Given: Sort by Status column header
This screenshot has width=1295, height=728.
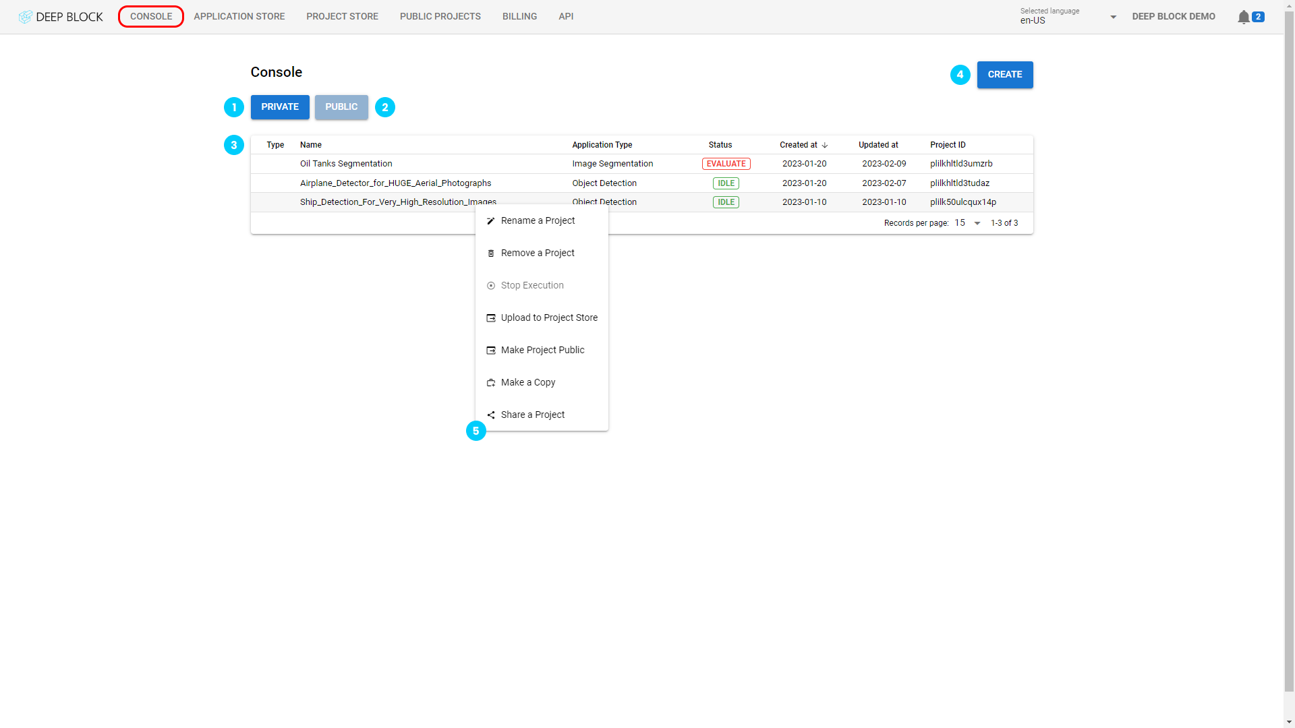Looking at the screenshot, I should (x=720, y=145).
